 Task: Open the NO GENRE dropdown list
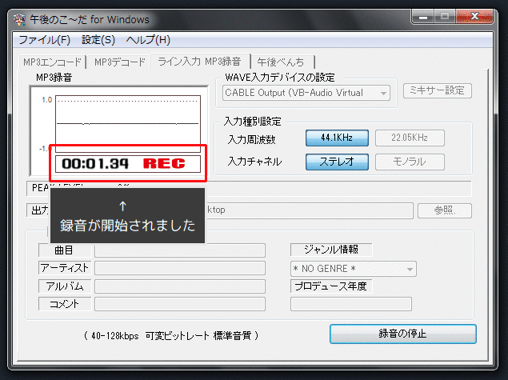[x=353, y=269]
